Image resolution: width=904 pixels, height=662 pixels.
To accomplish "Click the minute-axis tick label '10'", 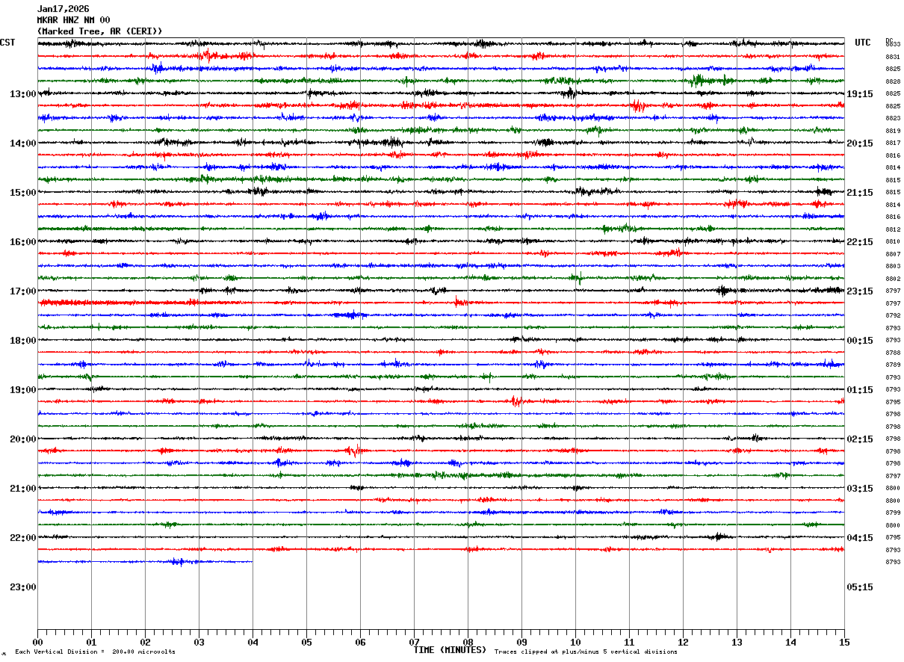I will [575, 643].
